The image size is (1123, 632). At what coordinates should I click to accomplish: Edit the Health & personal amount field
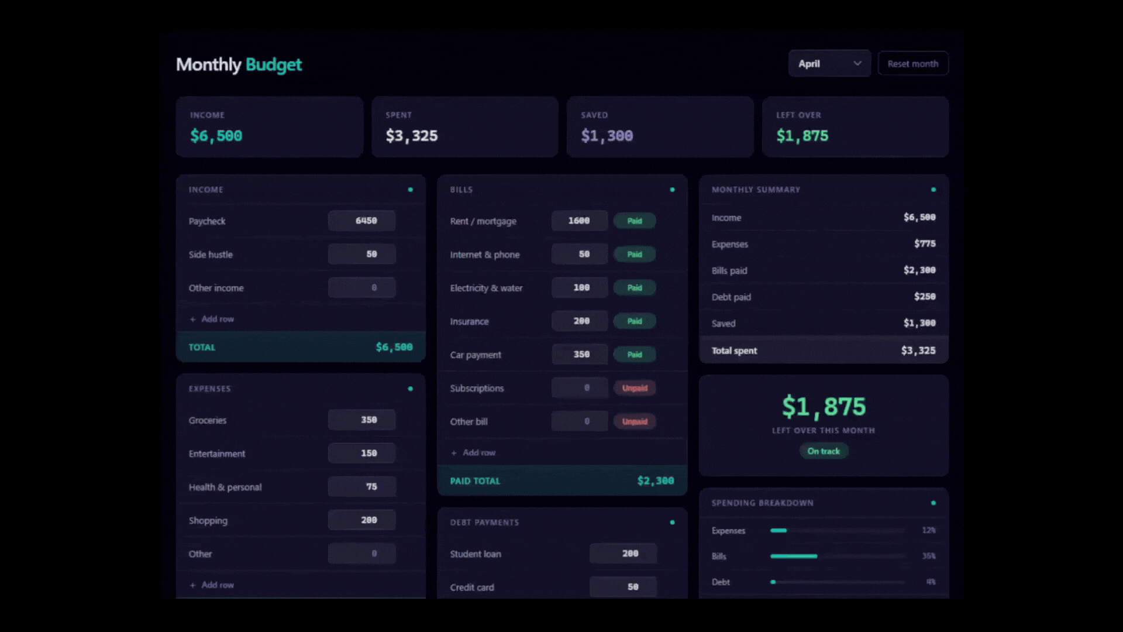361,486
